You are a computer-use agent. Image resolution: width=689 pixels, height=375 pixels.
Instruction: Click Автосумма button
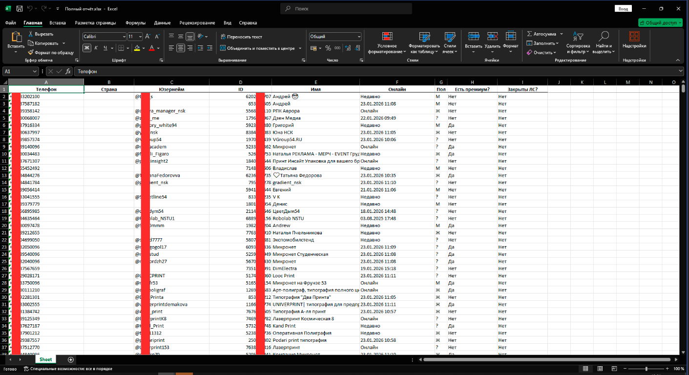(x=542, y=34)
